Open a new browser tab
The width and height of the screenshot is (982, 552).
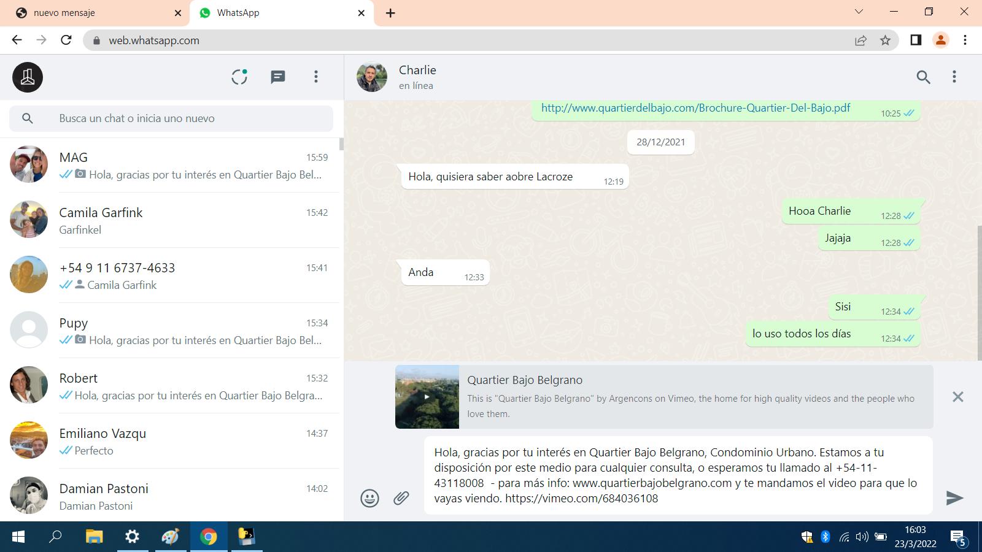[x=390, y=13]
